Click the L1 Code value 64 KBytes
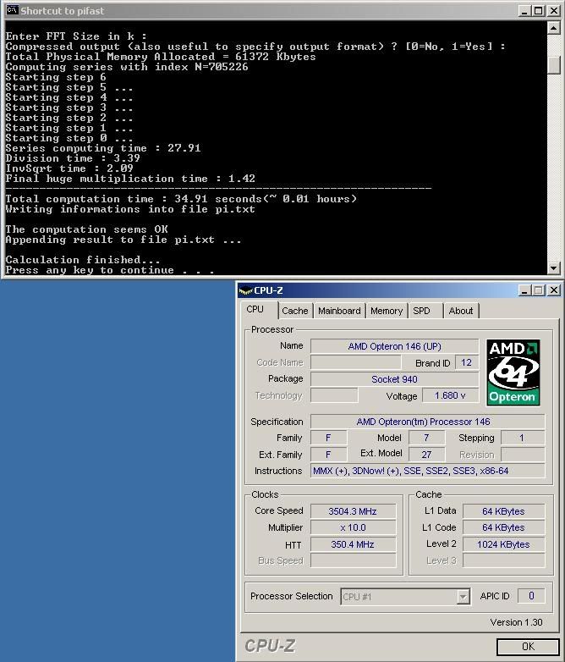 [503, 527]
